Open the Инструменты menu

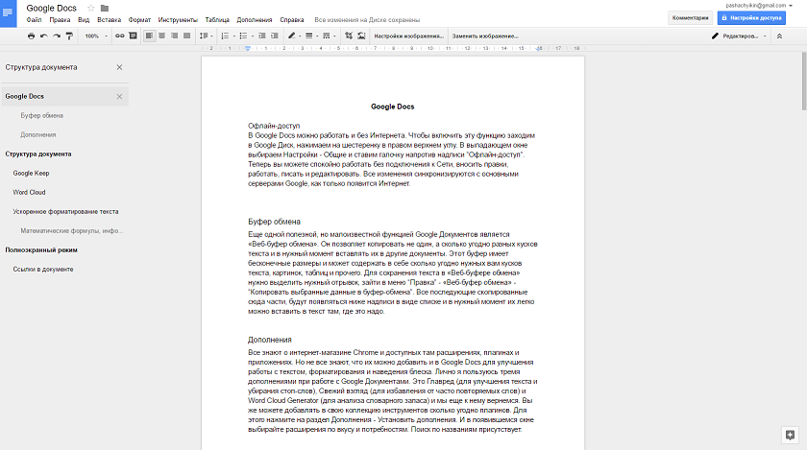pyautogui.click(x=178, y=20)
